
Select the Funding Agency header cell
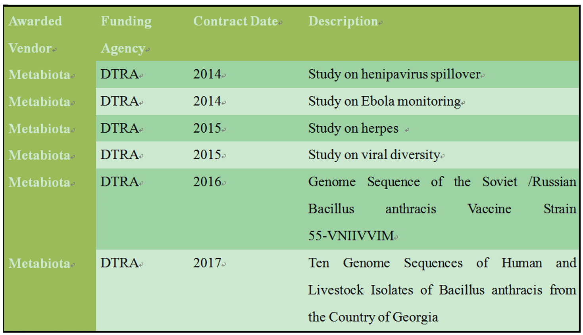[x=126, y=34]
